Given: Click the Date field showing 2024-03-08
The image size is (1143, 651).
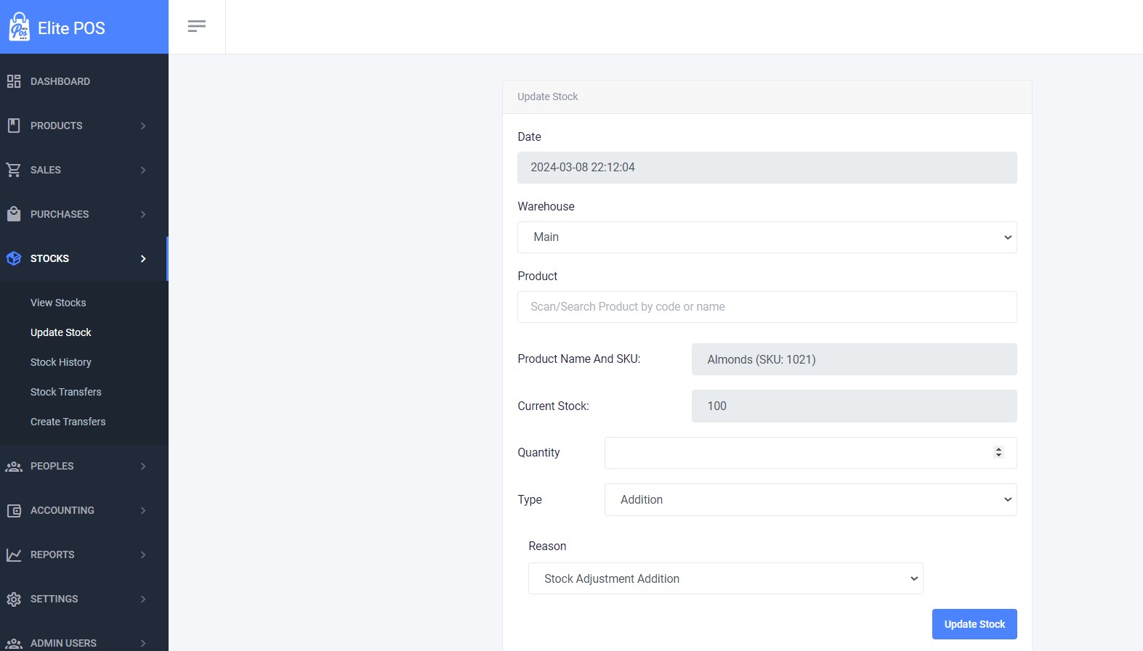Looking at the screenshot, I should click(x=767, y=168).
